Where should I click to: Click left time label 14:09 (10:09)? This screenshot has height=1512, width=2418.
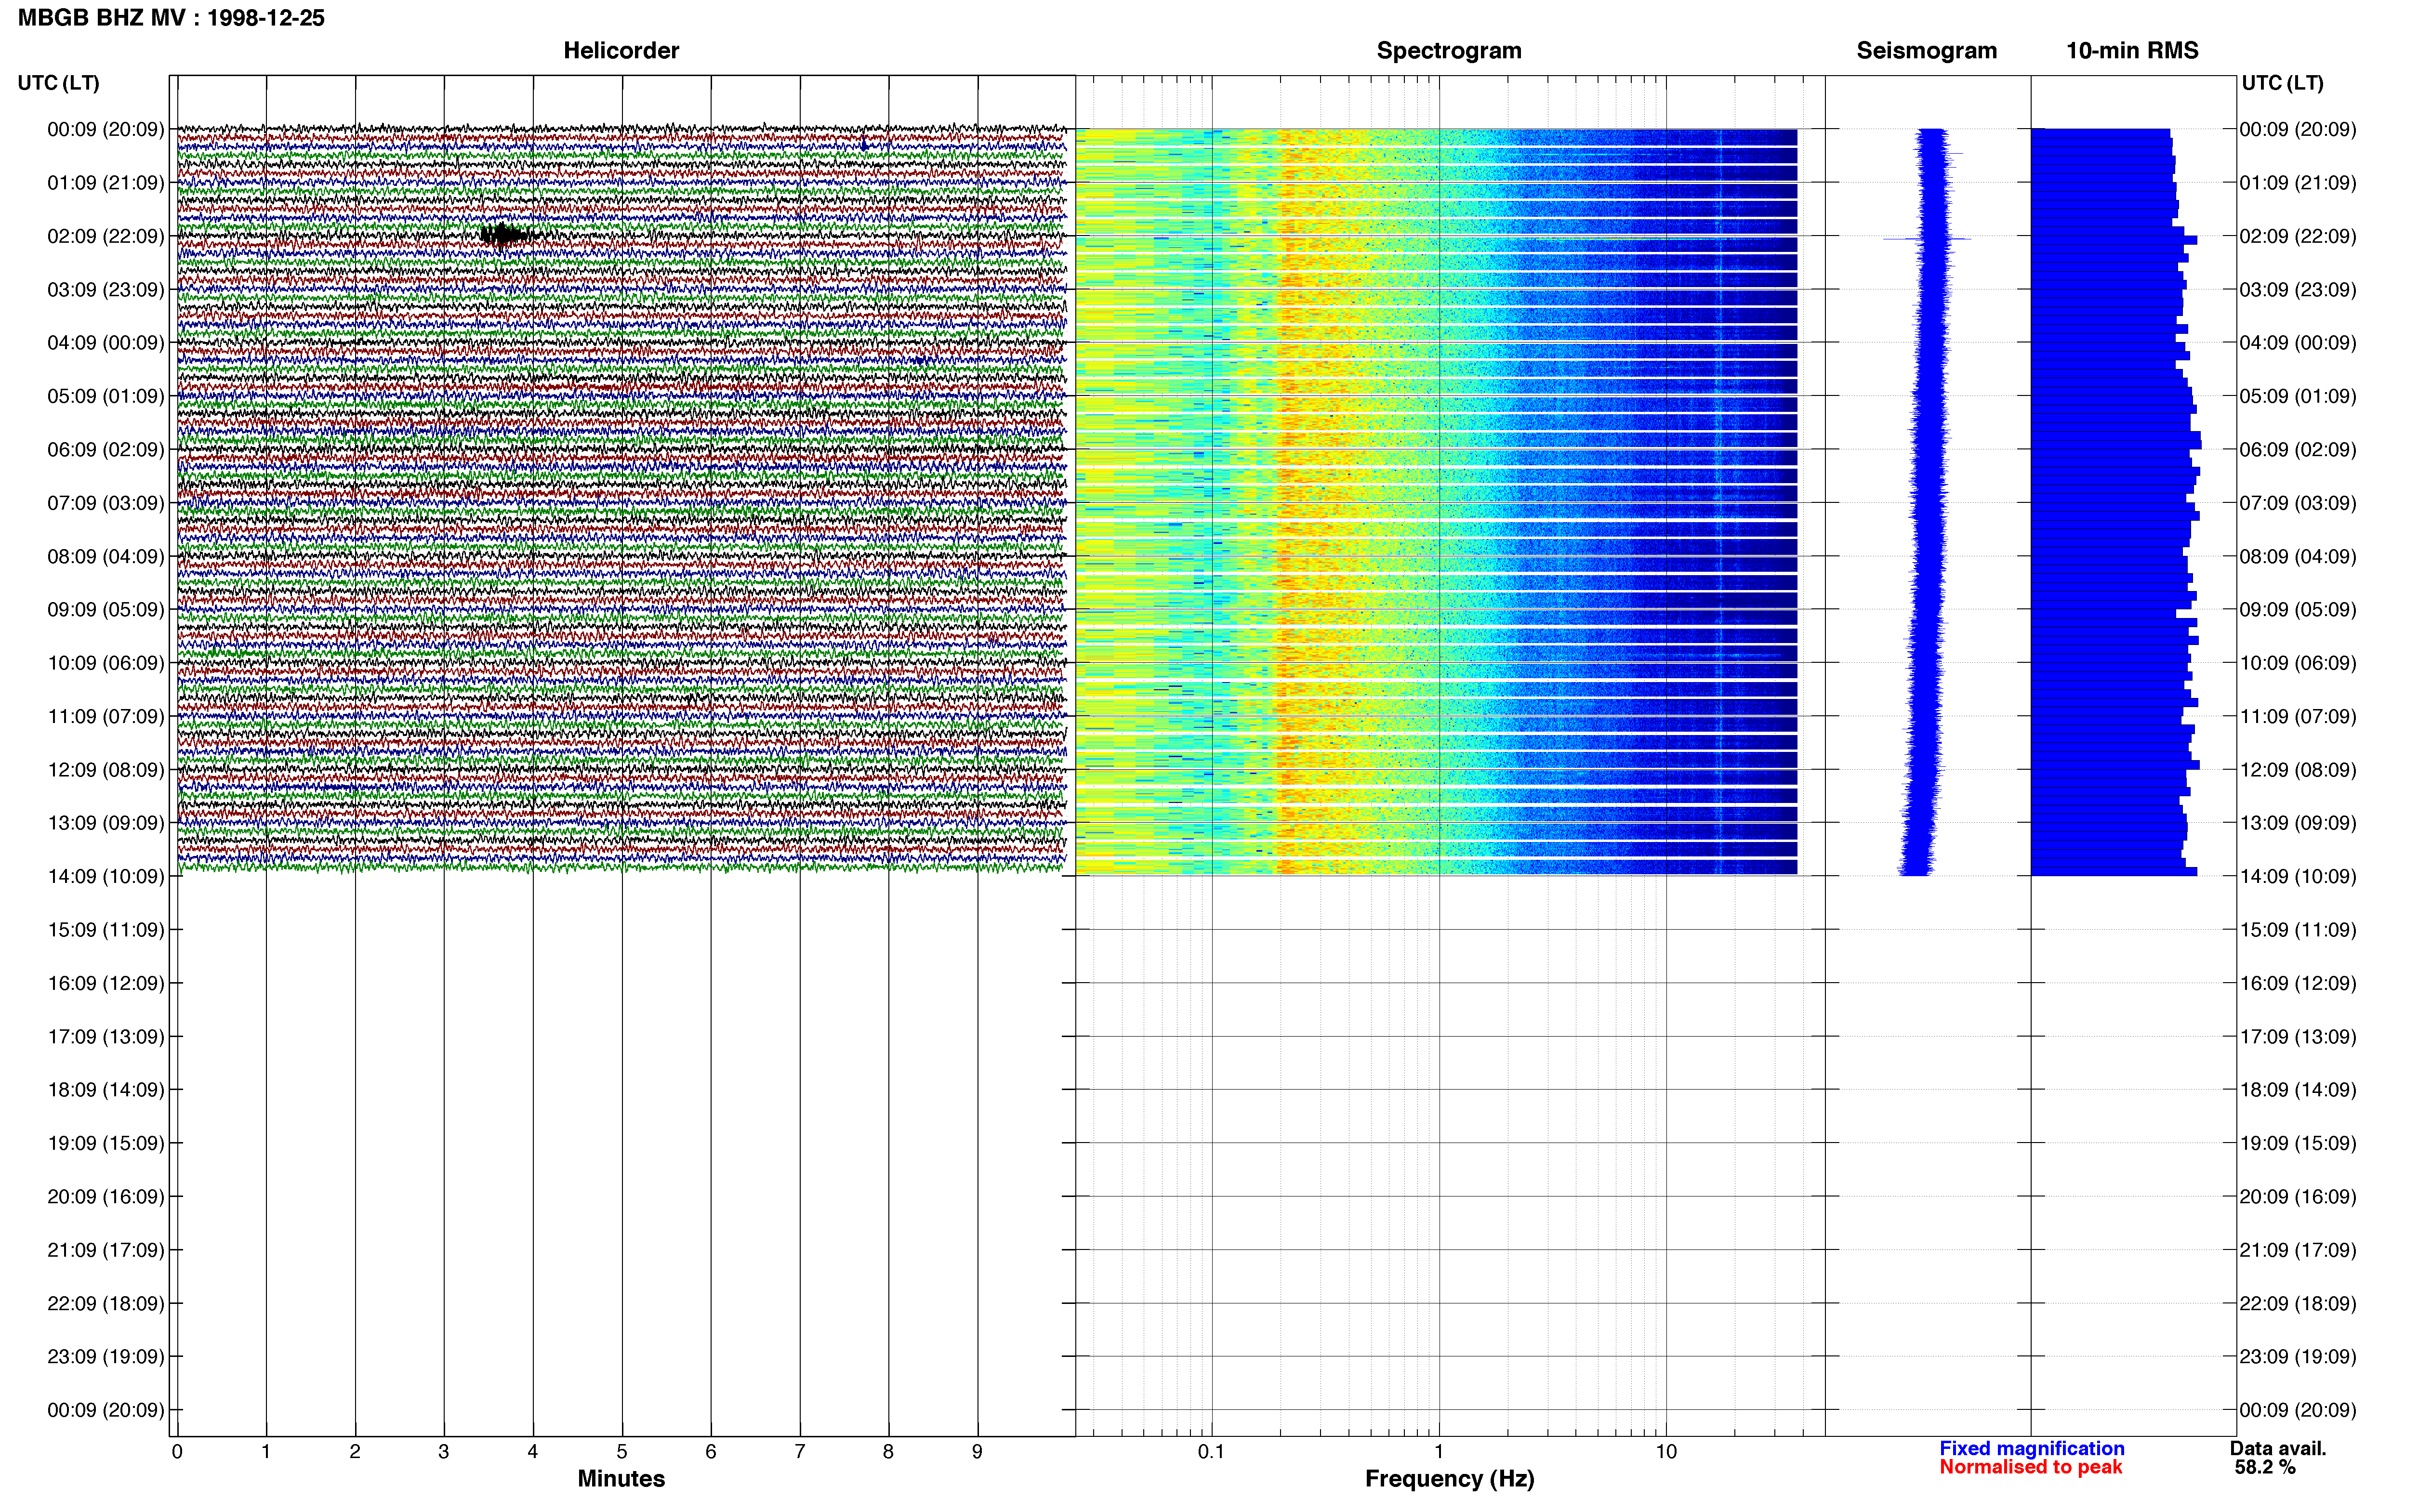(106, 877)
